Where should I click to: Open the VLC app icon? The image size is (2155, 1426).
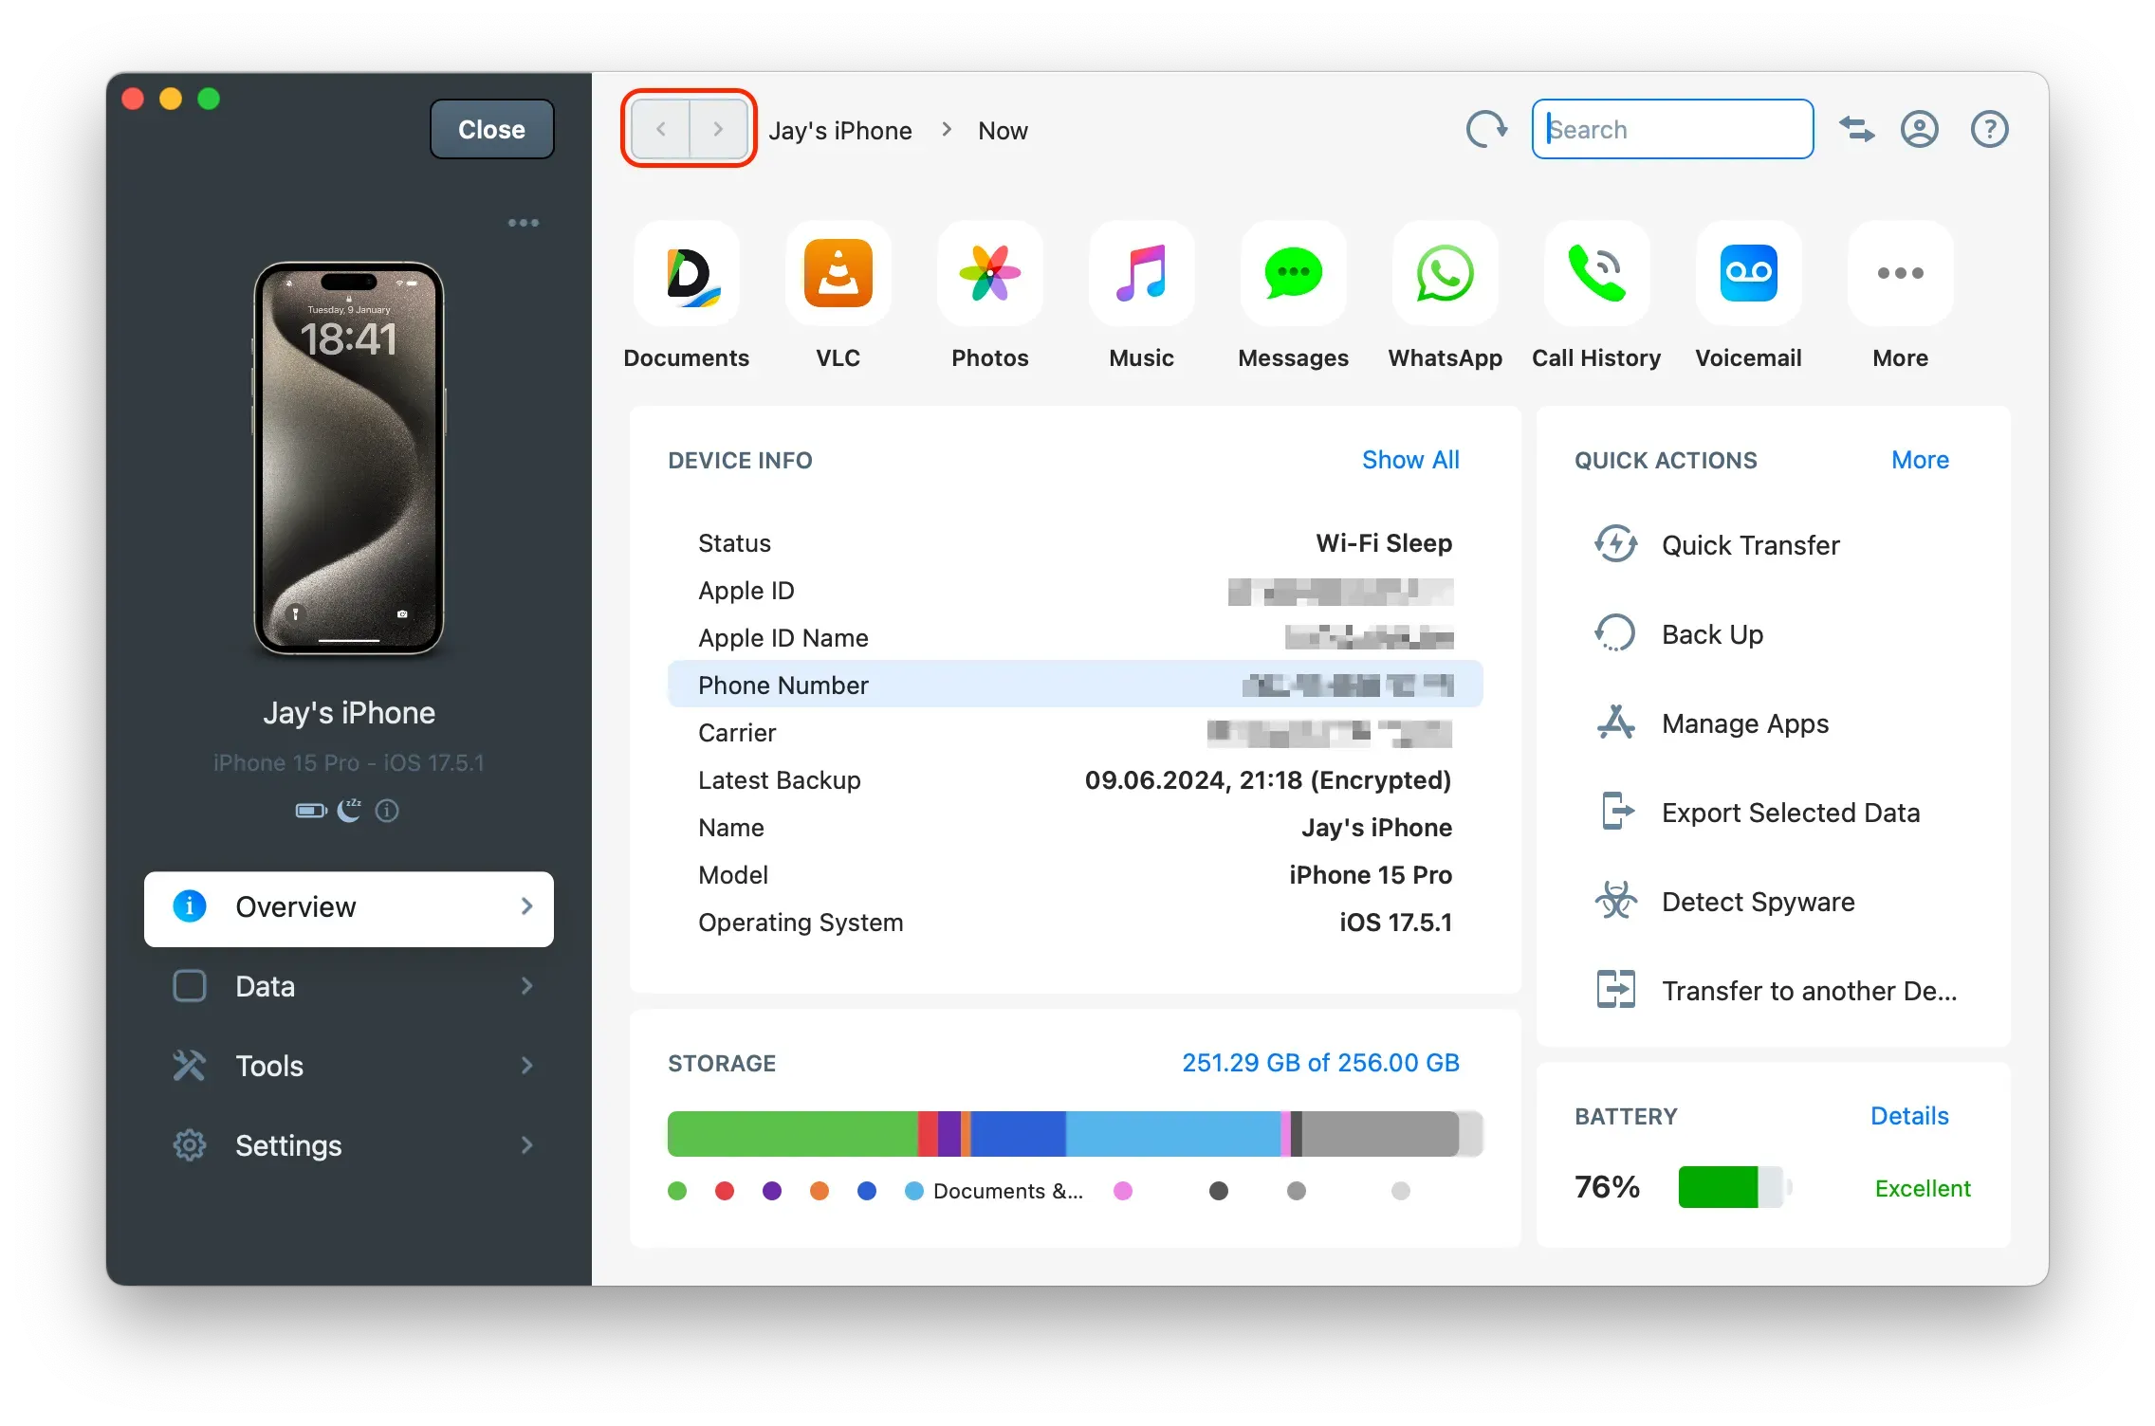[x=838, y=274]
